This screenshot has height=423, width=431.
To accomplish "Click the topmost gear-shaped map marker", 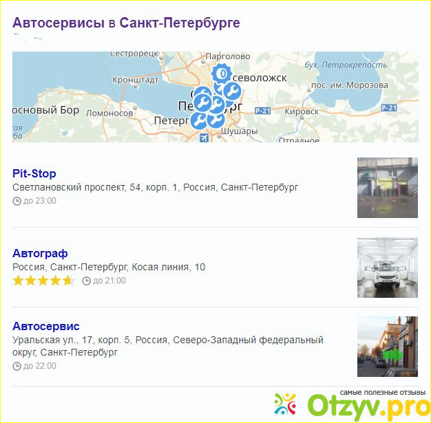I will click(221, 72).
